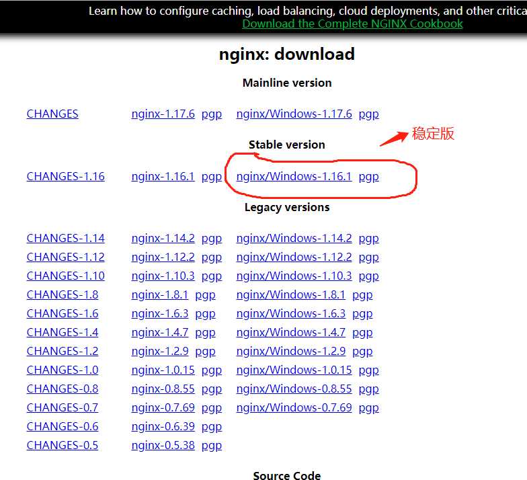Click the Stable version heading text
527x480 pixels.
pyautogui.click(x=286, y=145)
